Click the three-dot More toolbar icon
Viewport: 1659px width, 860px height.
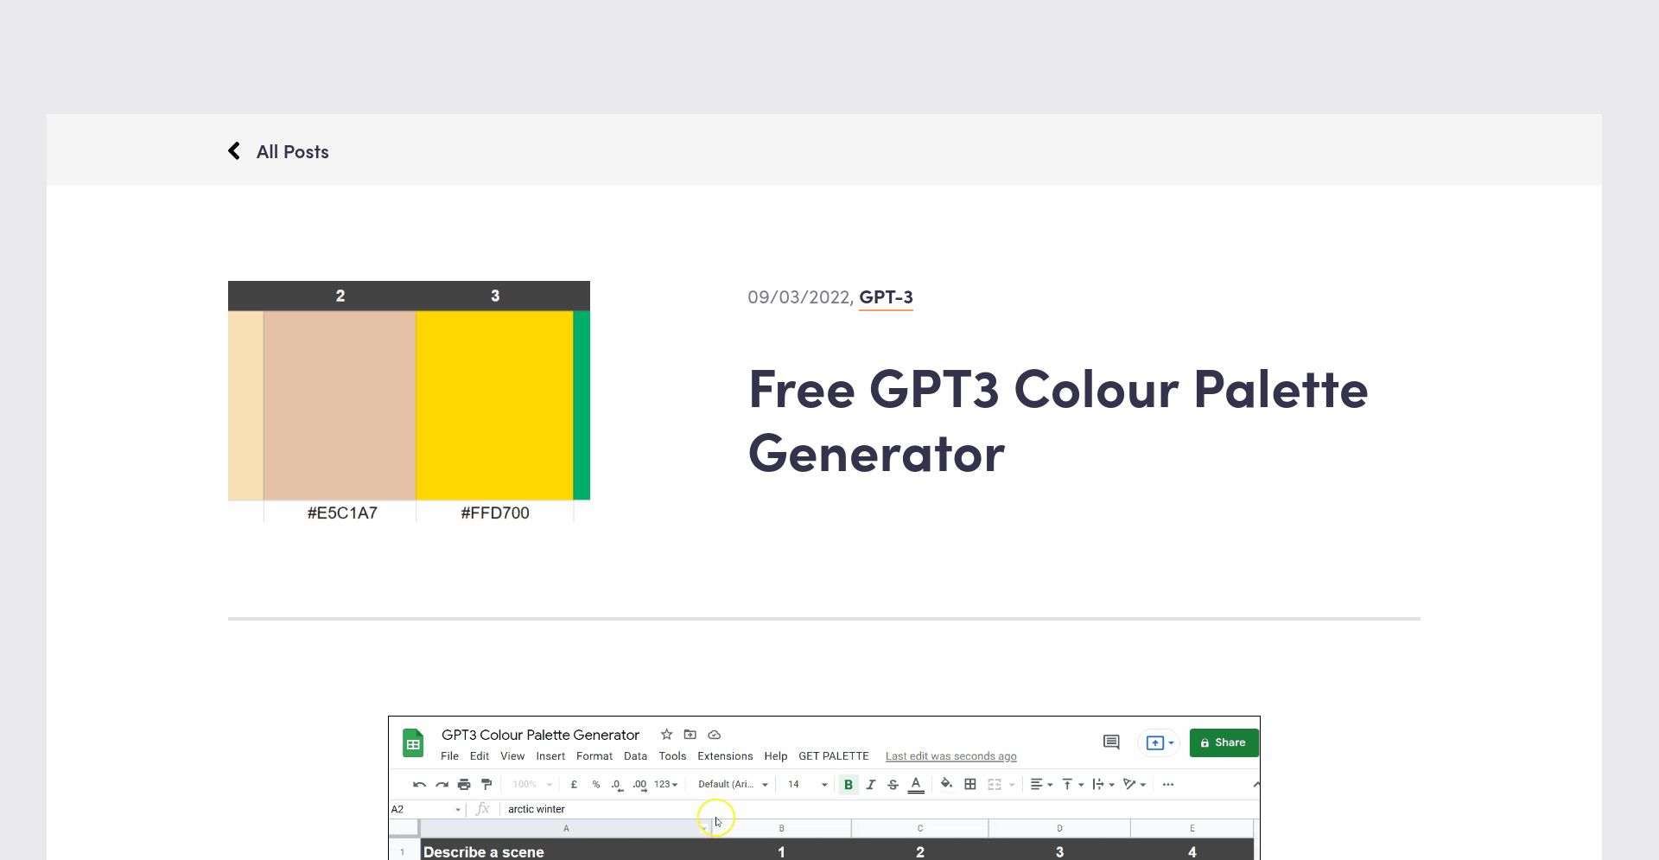click(x=1168, y=785)
